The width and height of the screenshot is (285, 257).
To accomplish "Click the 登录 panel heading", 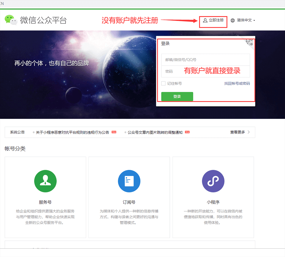I will pyautogui.click(x=165, y=43).
